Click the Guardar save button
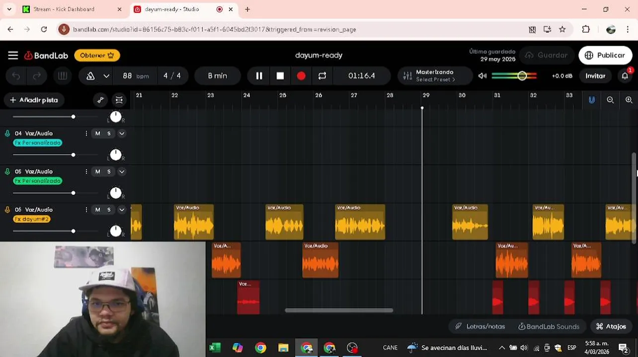 [547, 55]
